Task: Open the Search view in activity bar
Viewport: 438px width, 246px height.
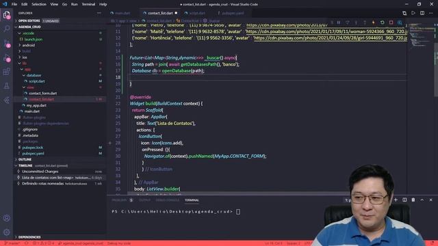Action: coord(6,29)
